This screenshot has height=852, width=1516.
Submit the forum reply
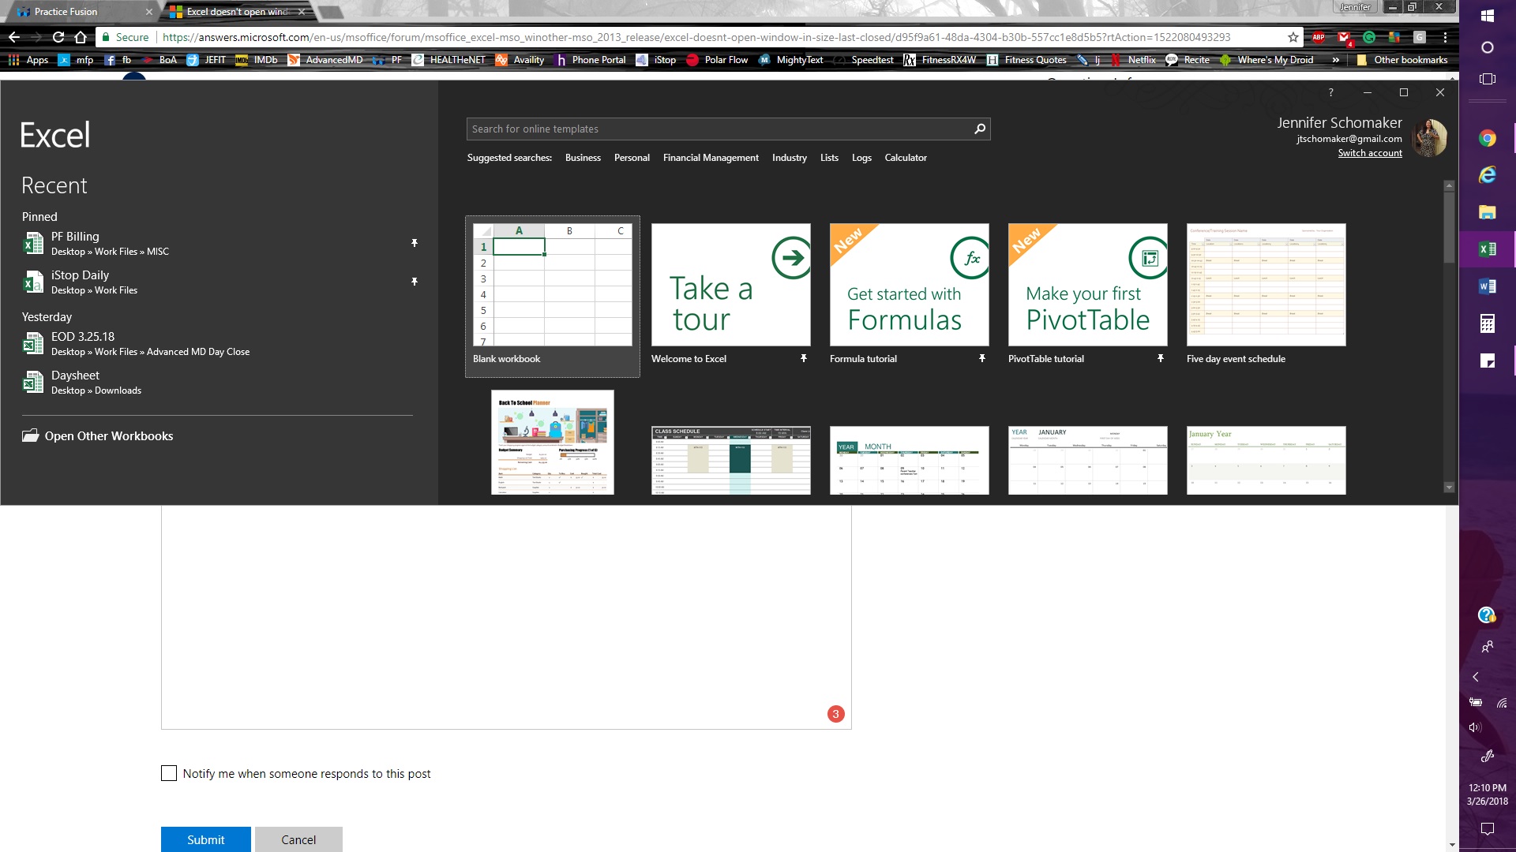coord(206,839)
